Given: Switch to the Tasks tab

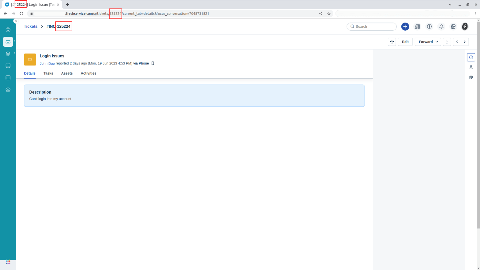Looking at the screenshot, I should coord(48,73).
